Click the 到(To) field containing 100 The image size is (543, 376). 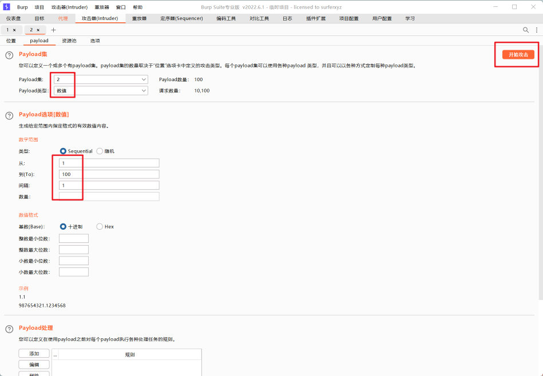[109, 174]
